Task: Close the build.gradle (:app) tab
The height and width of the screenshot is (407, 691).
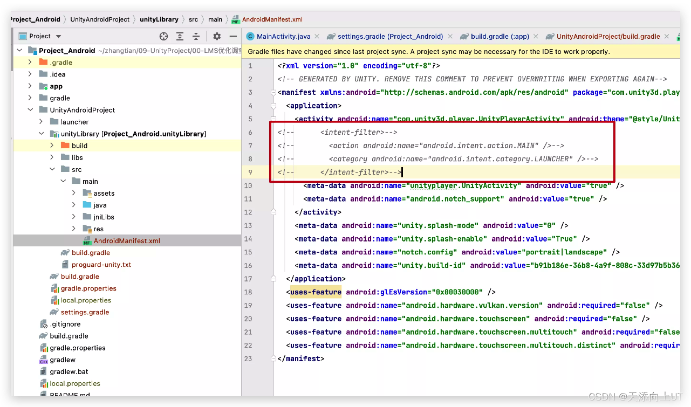Action: (536, 36)
